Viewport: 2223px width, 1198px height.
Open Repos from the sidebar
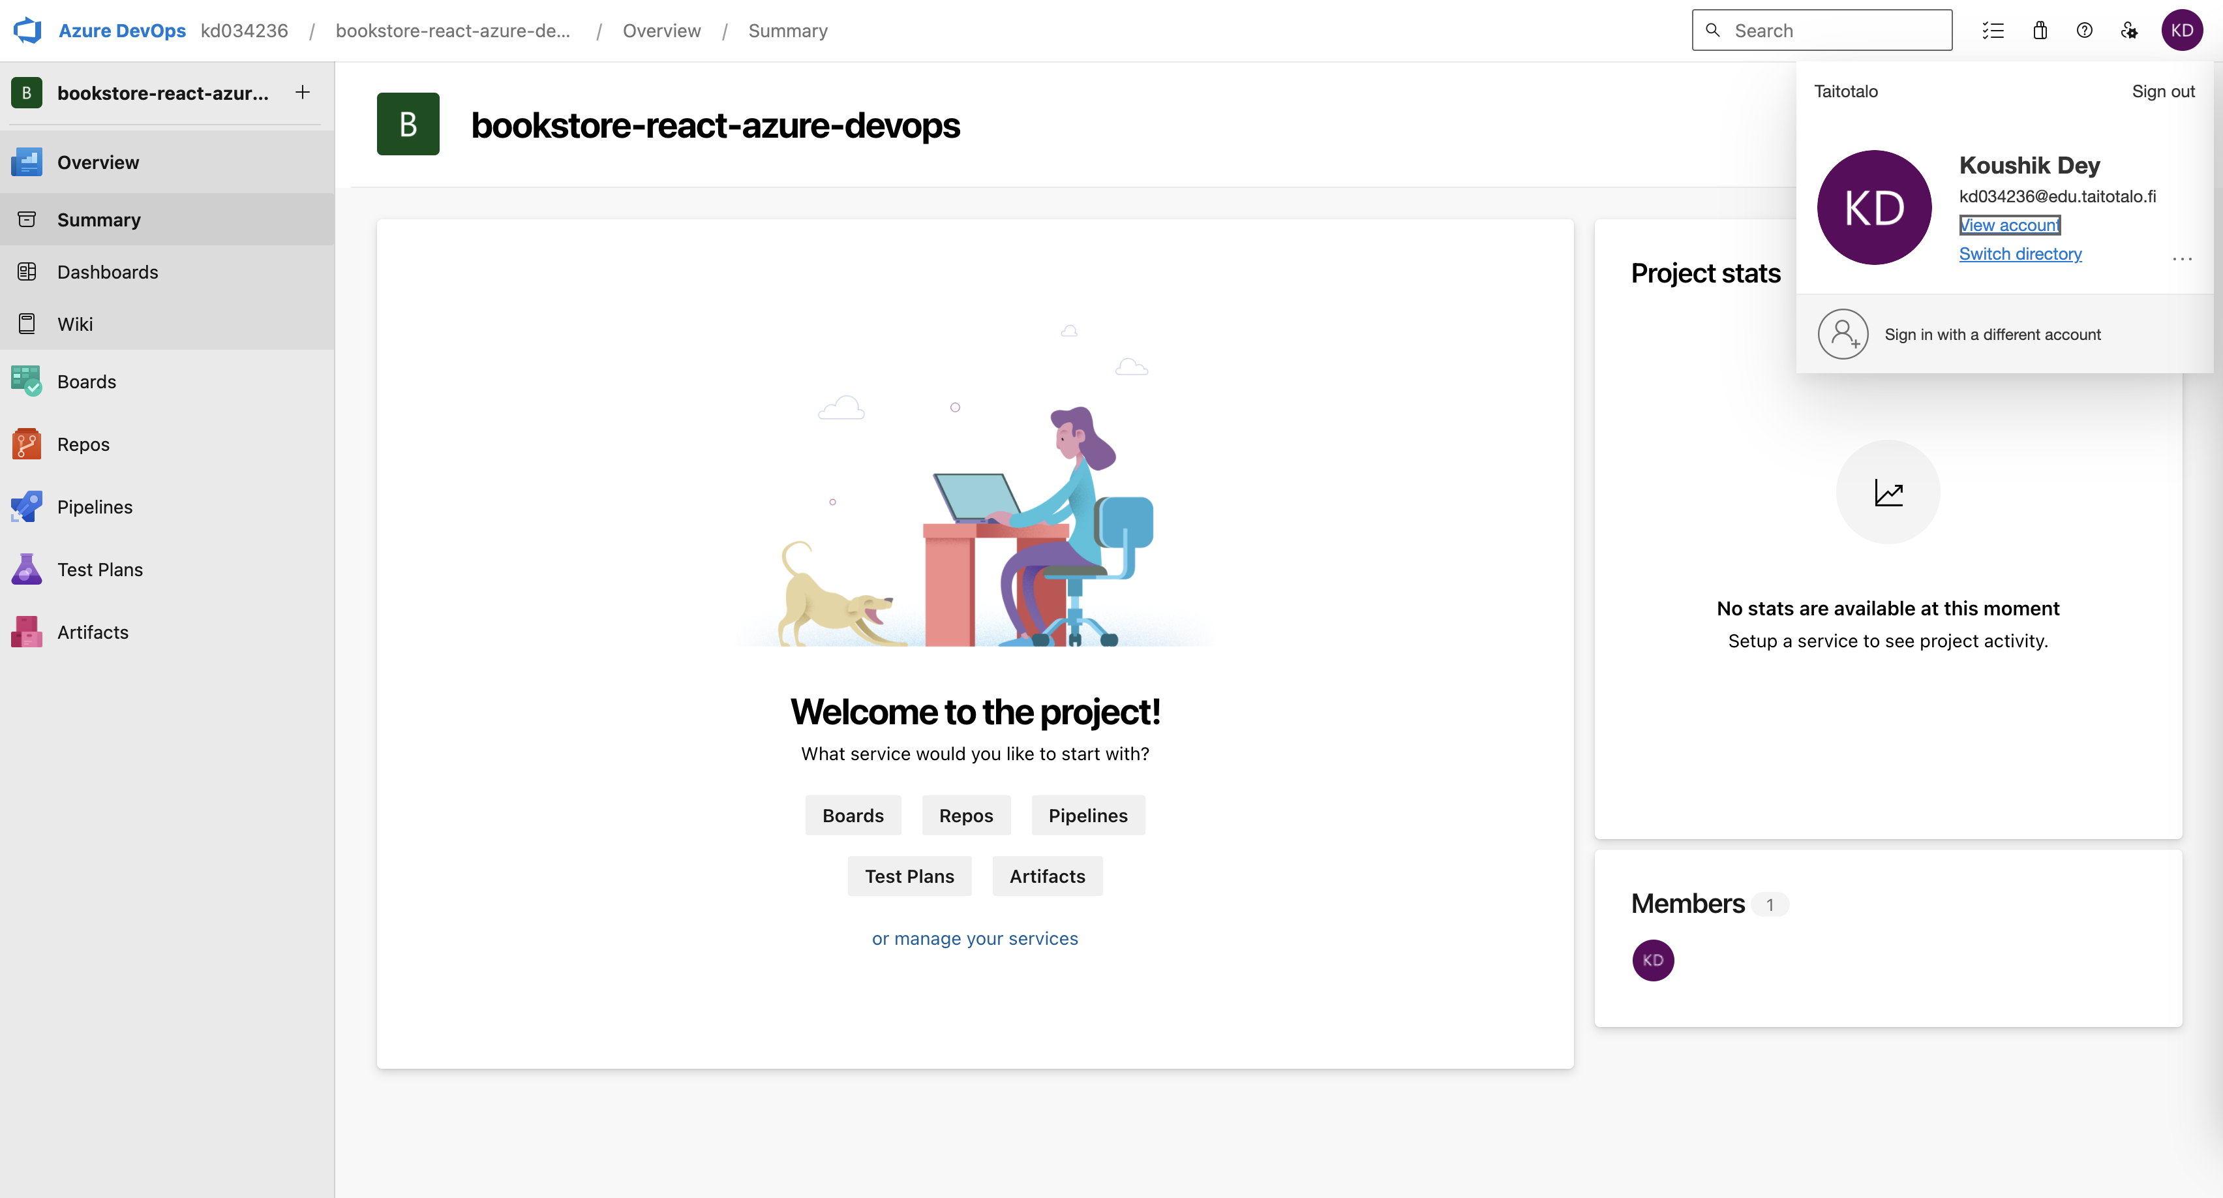[83, 444]
